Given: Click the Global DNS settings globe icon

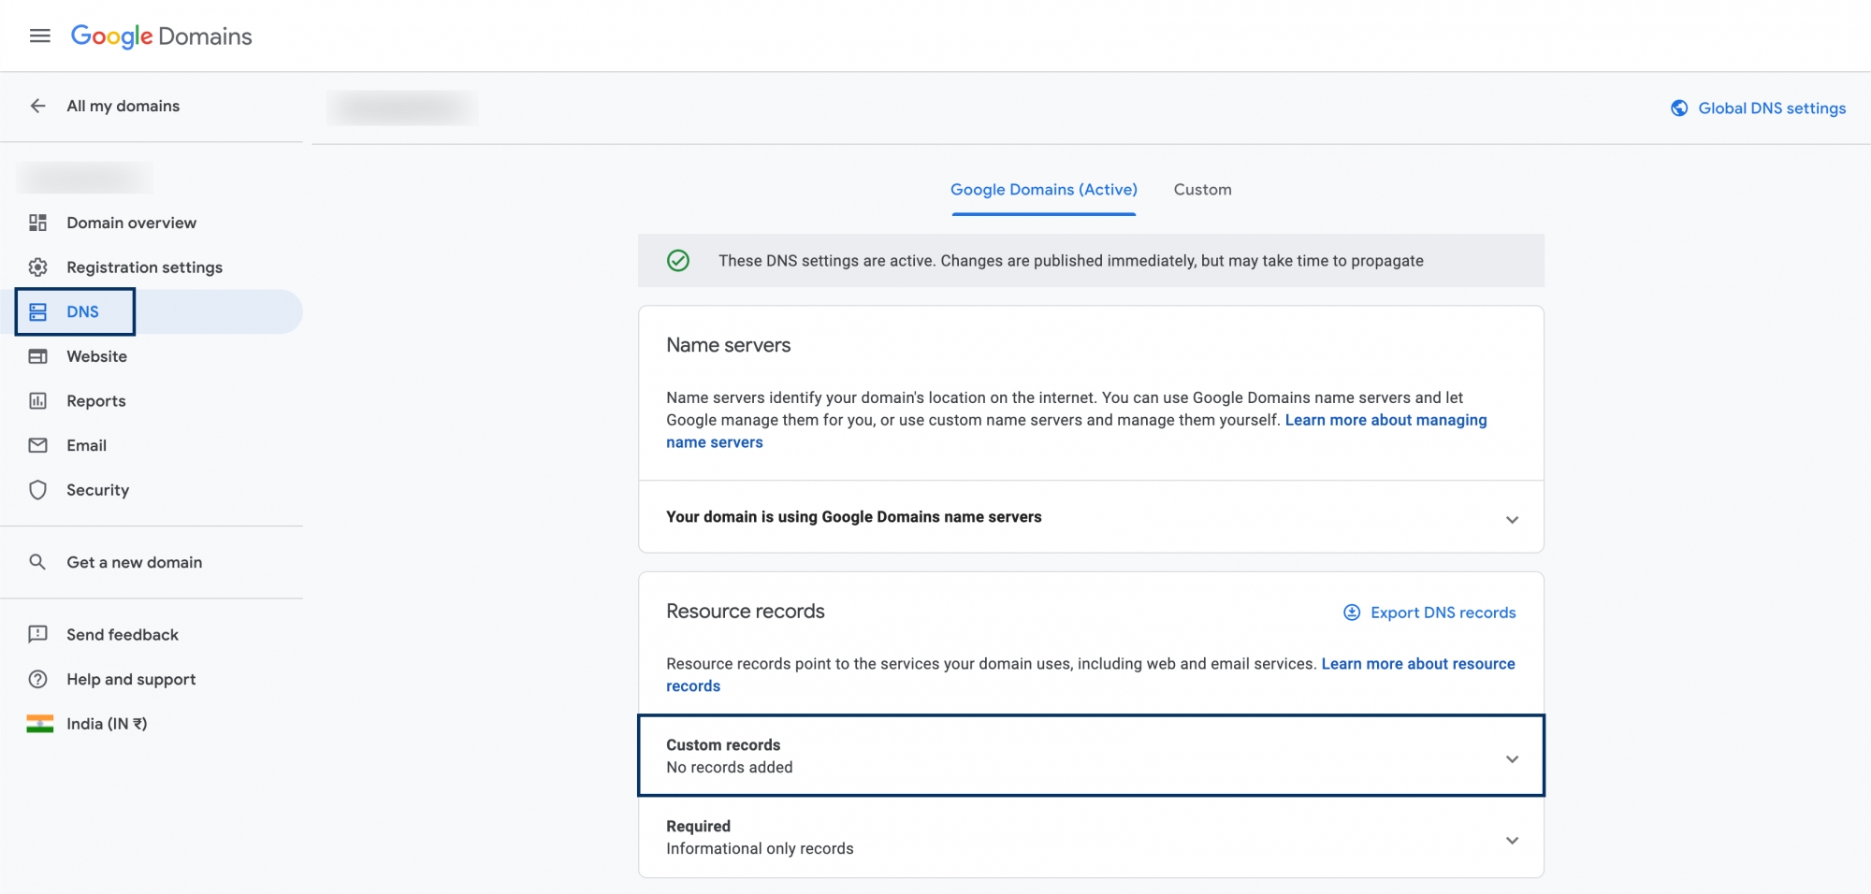Looking at the screenshot, I should click(x=1679, y=108).
